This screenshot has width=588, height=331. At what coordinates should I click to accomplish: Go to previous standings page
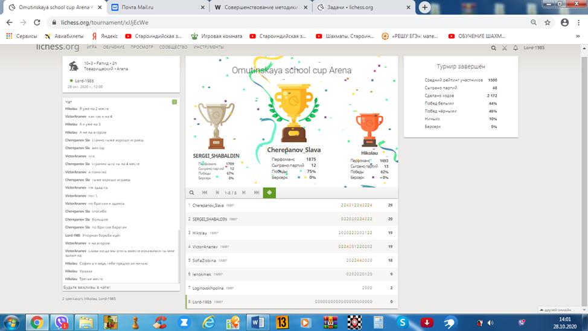tap(217, 193)
